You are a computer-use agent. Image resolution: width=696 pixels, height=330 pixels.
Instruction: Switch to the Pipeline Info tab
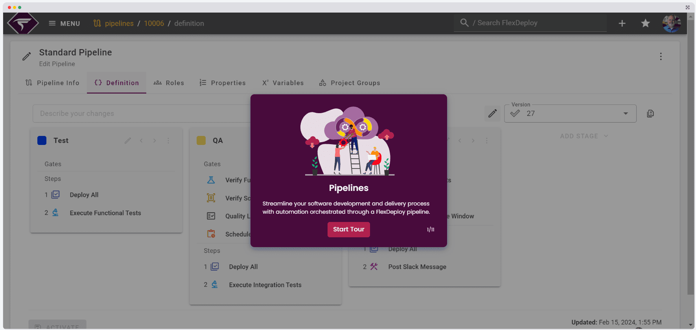click(53, 83)
